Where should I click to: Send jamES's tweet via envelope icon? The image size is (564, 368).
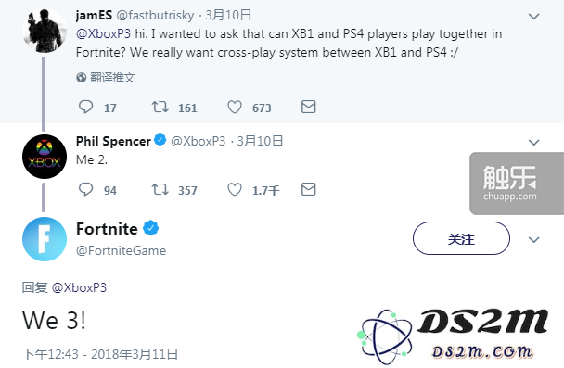tap(308, 107)
